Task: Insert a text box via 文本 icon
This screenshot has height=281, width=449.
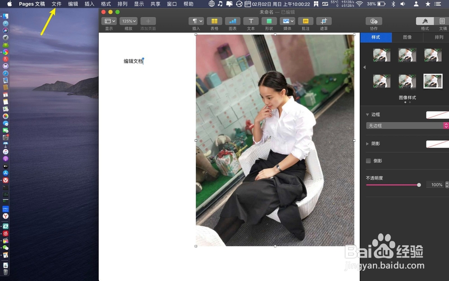Action: (251, 21)
